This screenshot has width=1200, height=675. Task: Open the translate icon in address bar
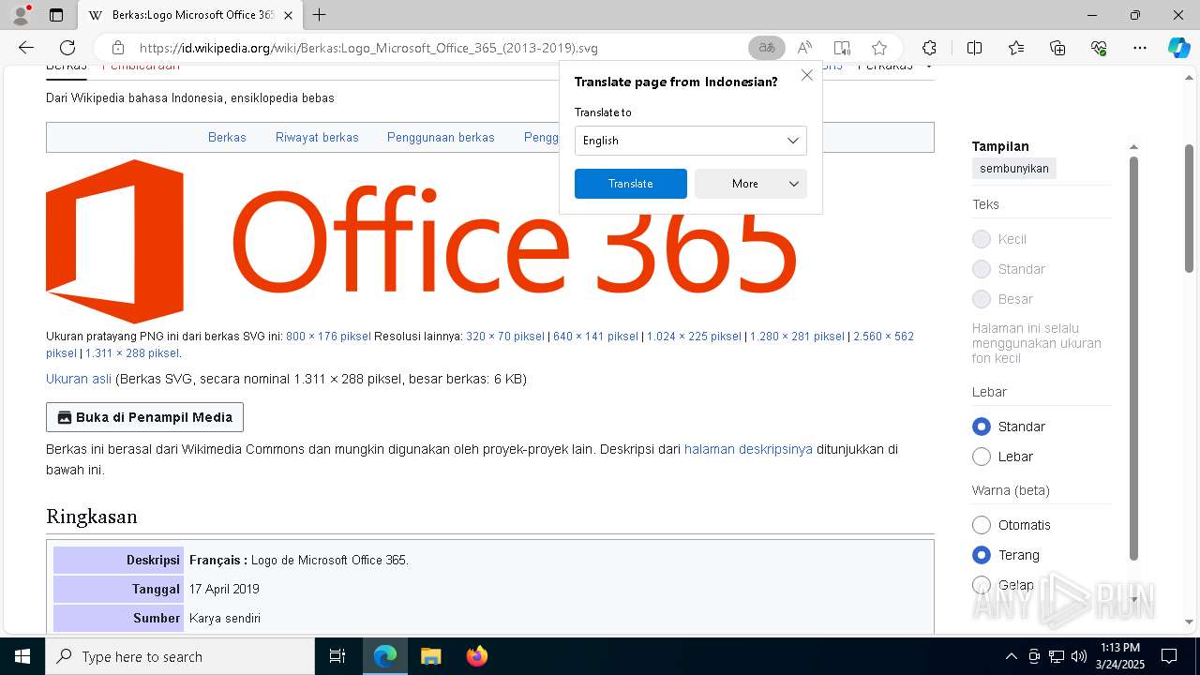[767, 48]
